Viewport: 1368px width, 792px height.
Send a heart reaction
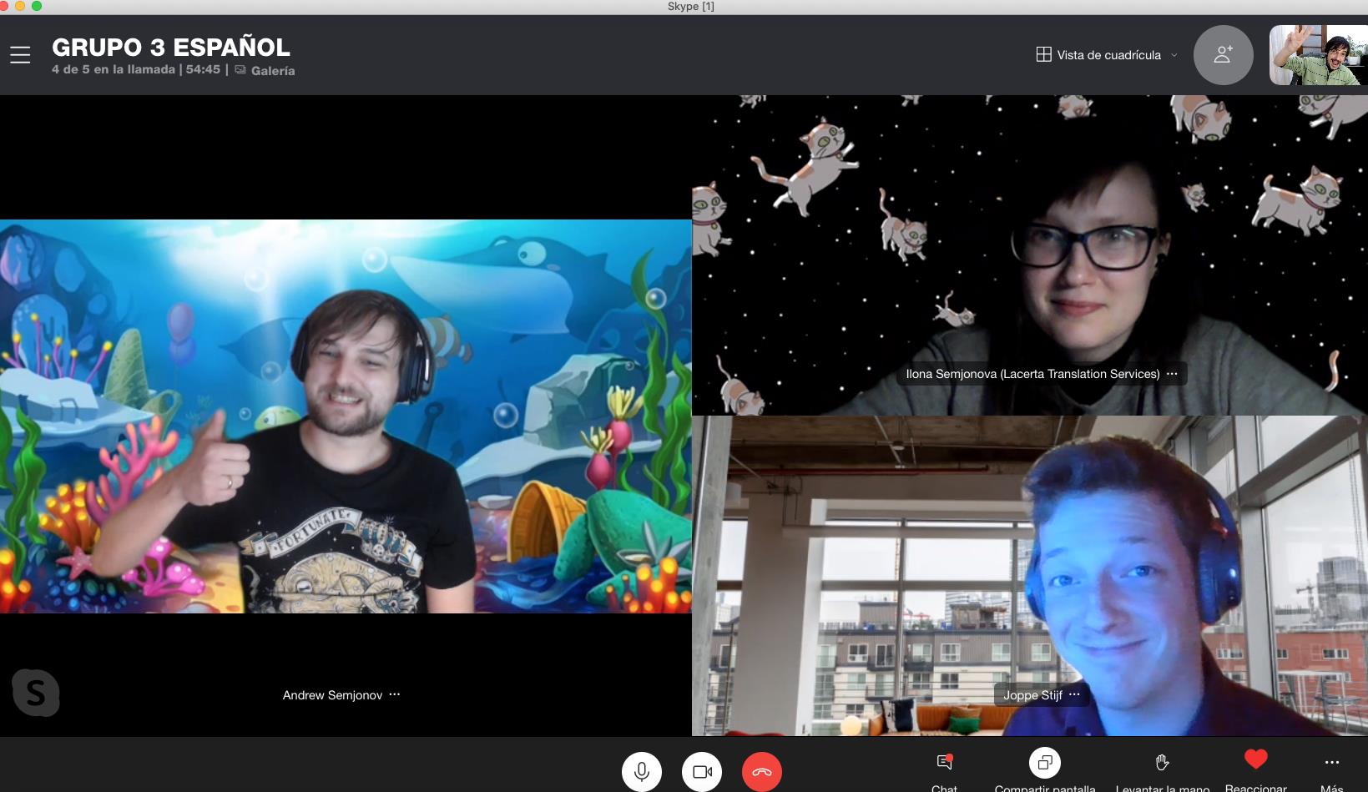point(1255,759)
